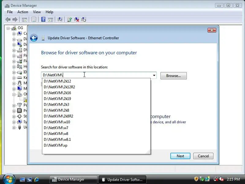
Task: Open the File menu
Action: (10, 12)
